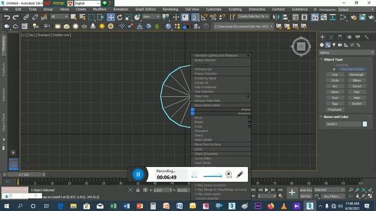The height and width of the screenshot is (211, 376).
Task: Click the Align tool icon
Action: (285, 17)
